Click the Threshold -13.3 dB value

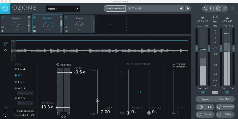tap(46, 107)
